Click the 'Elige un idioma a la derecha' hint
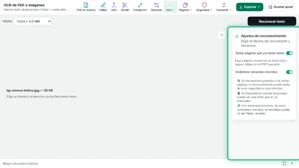This screenshot has height=168, width=299. point(42,97)
